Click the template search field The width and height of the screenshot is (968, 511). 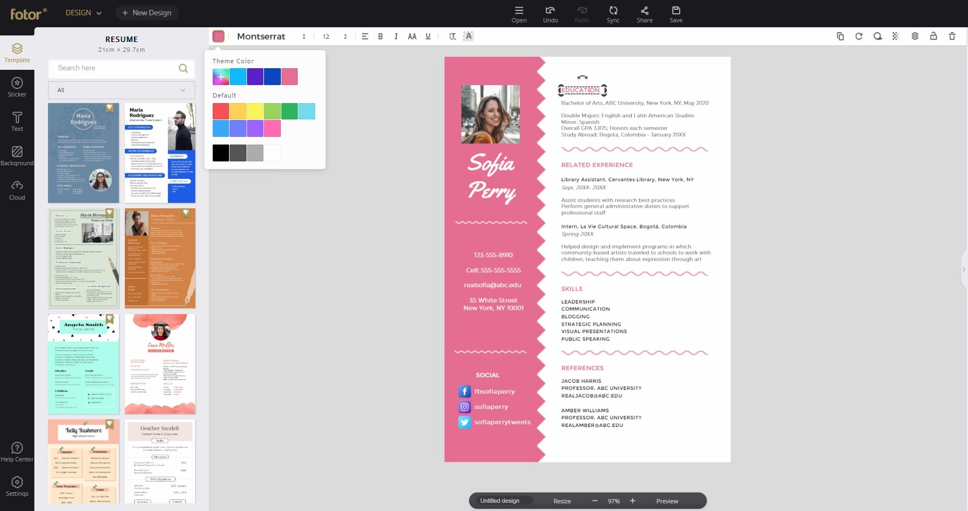coord(122,68)
